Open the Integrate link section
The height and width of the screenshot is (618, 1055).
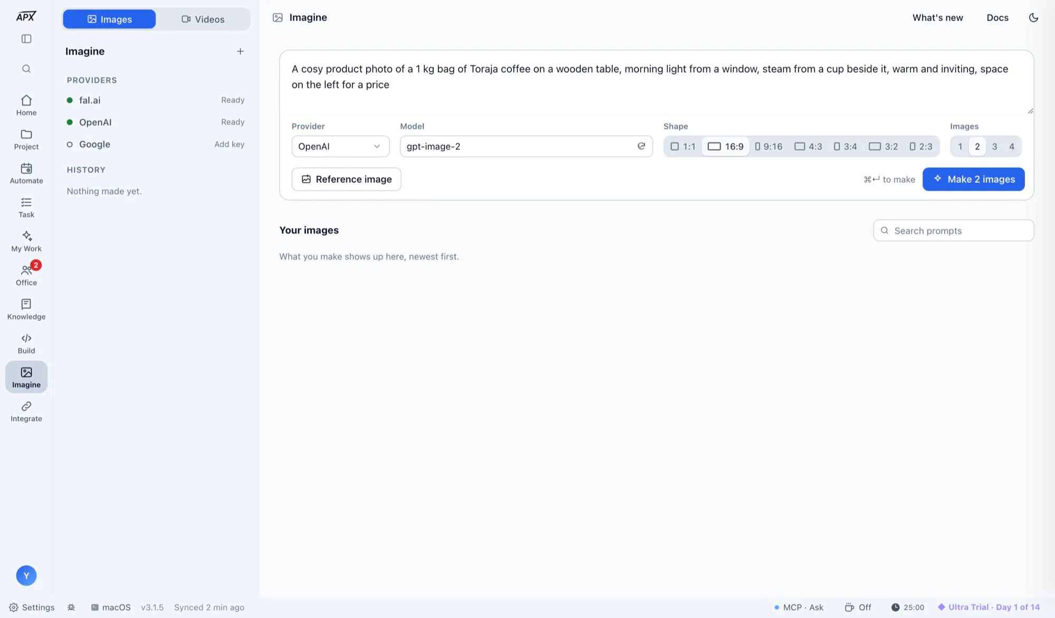[26, 411]
